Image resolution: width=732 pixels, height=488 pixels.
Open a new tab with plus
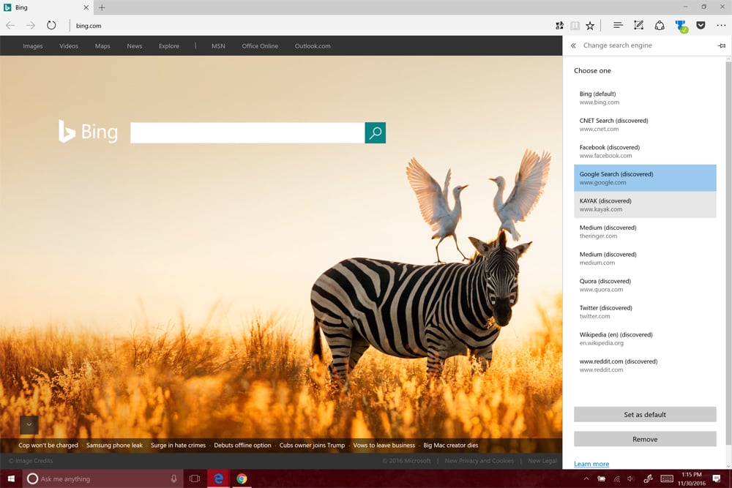click(102, 7)
